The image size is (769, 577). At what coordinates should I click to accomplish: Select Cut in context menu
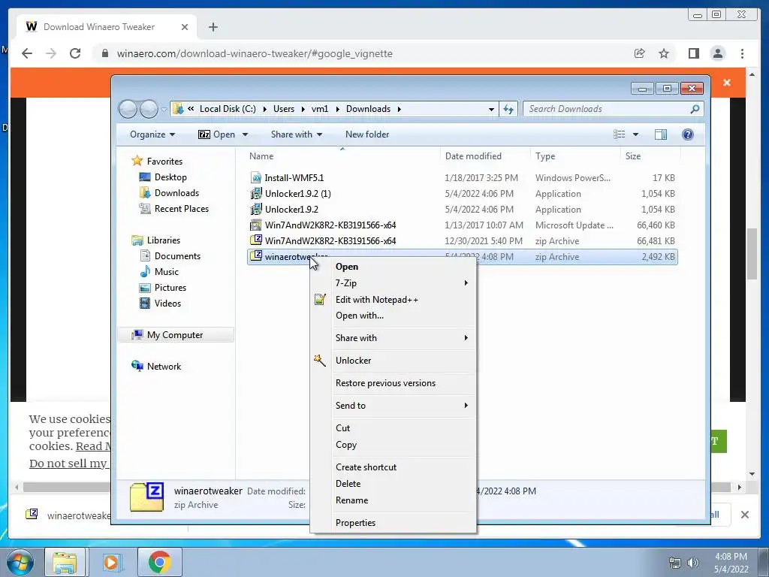coord(394,428)
